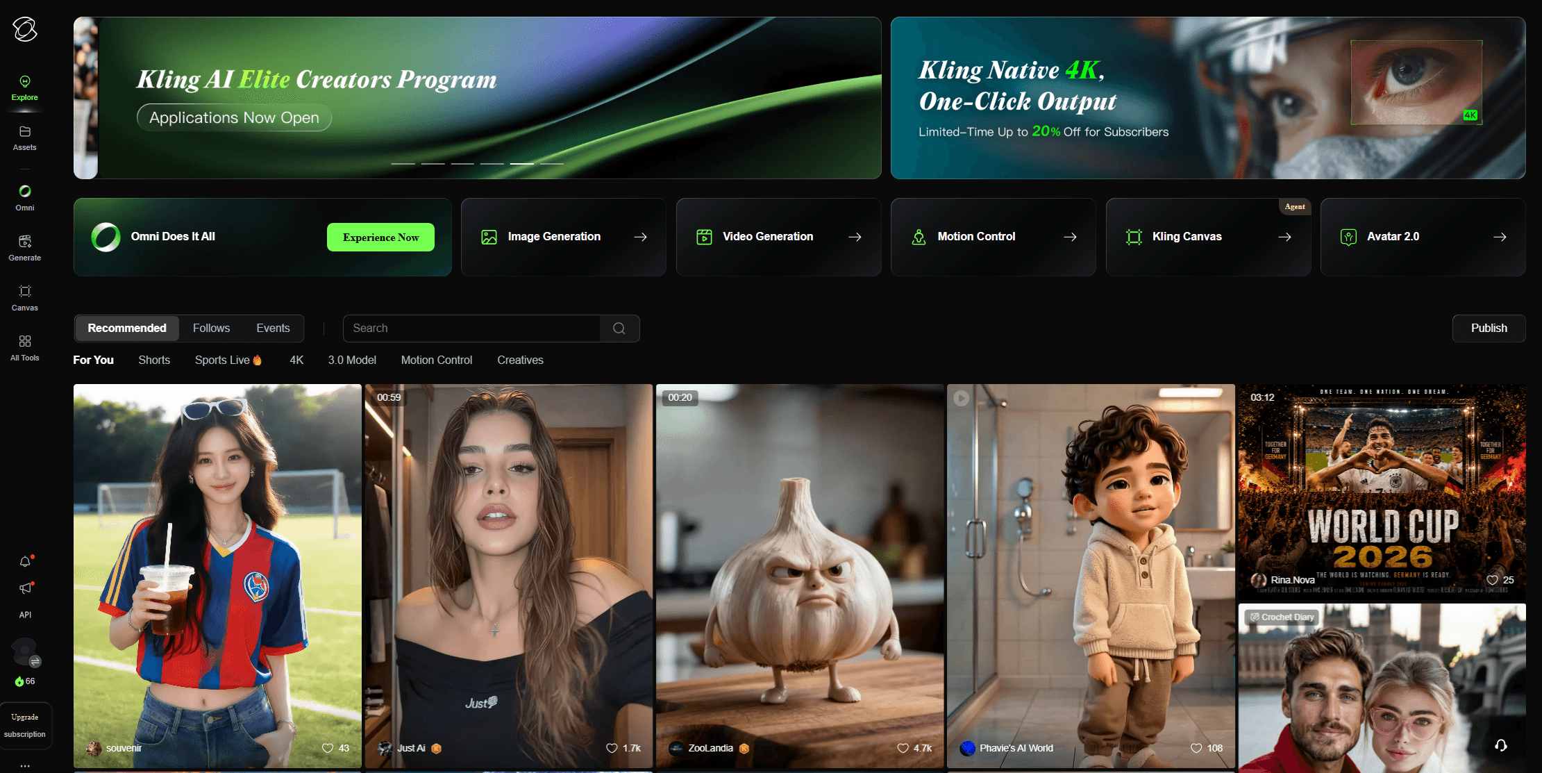This screenshot has height=773, width=1542.
Task: Select the Creatives feed filter
Action: pos(520,360)
